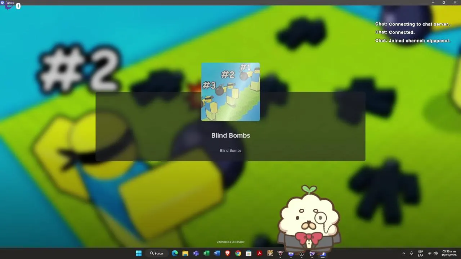Open Microsoft Edge from the taskbar
The width and height of the screenshot is (461, 259).
click(x=175, y=253)
